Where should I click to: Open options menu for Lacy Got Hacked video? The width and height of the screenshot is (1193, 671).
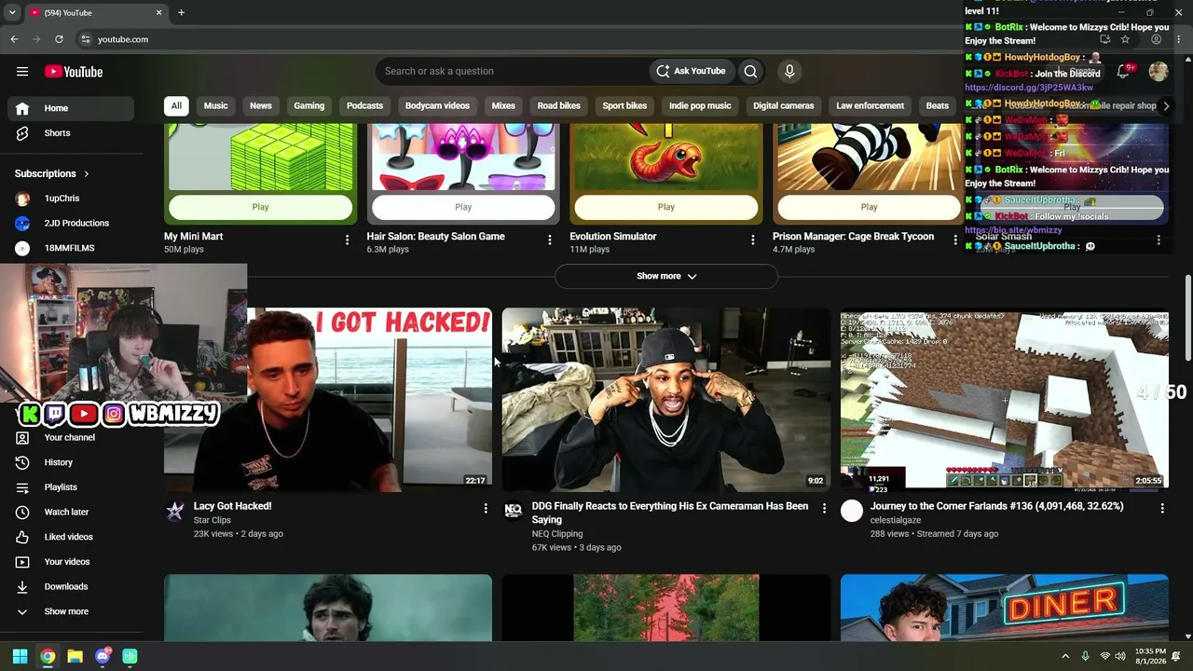click(485, 508)
